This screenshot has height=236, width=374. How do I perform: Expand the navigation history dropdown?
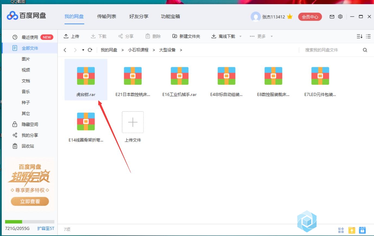pos(83,50)
